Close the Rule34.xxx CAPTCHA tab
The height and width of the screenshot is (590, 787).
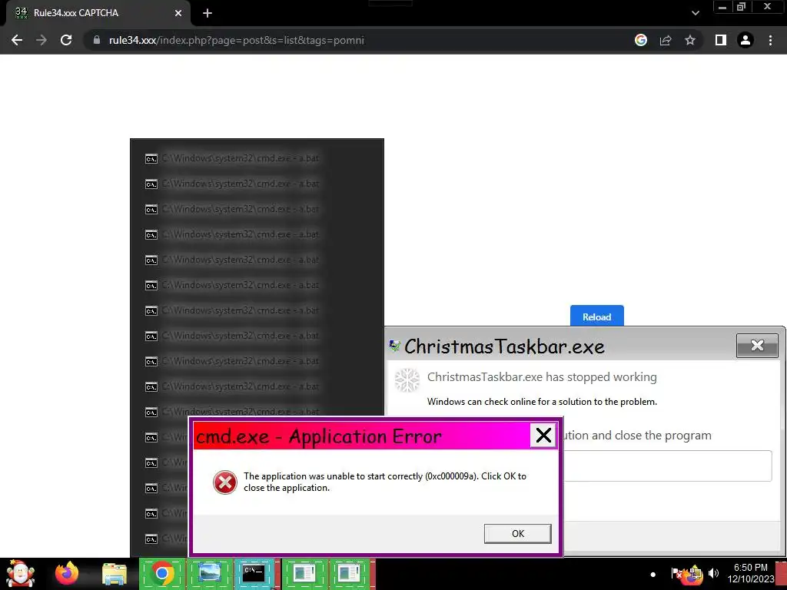click(x=178, y=13)
